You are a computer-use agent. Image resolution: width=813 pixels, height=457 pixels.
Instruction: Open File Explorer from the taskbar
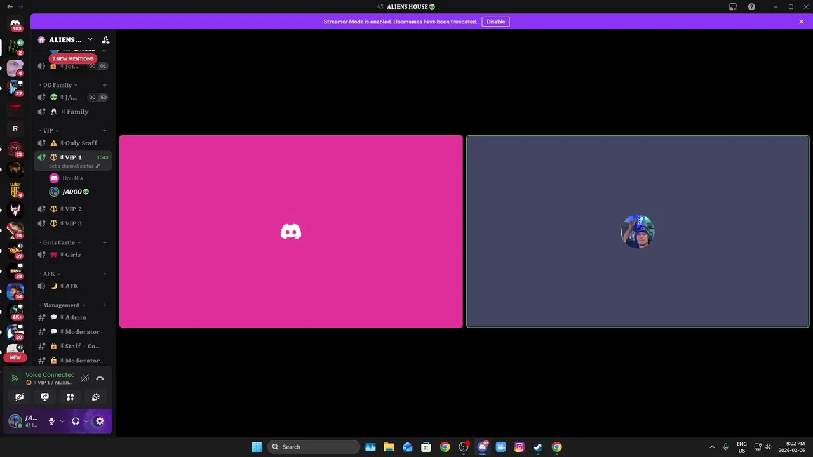click(x=389, y=447)
